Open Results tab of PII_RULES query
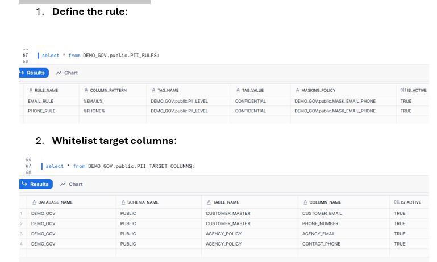The height and width of the screenshot is (262, 437). 34,73
